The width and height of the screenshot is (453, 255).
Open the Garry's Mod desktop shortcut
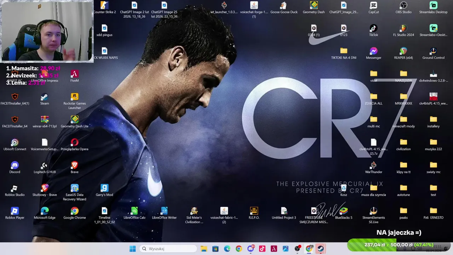104,190
